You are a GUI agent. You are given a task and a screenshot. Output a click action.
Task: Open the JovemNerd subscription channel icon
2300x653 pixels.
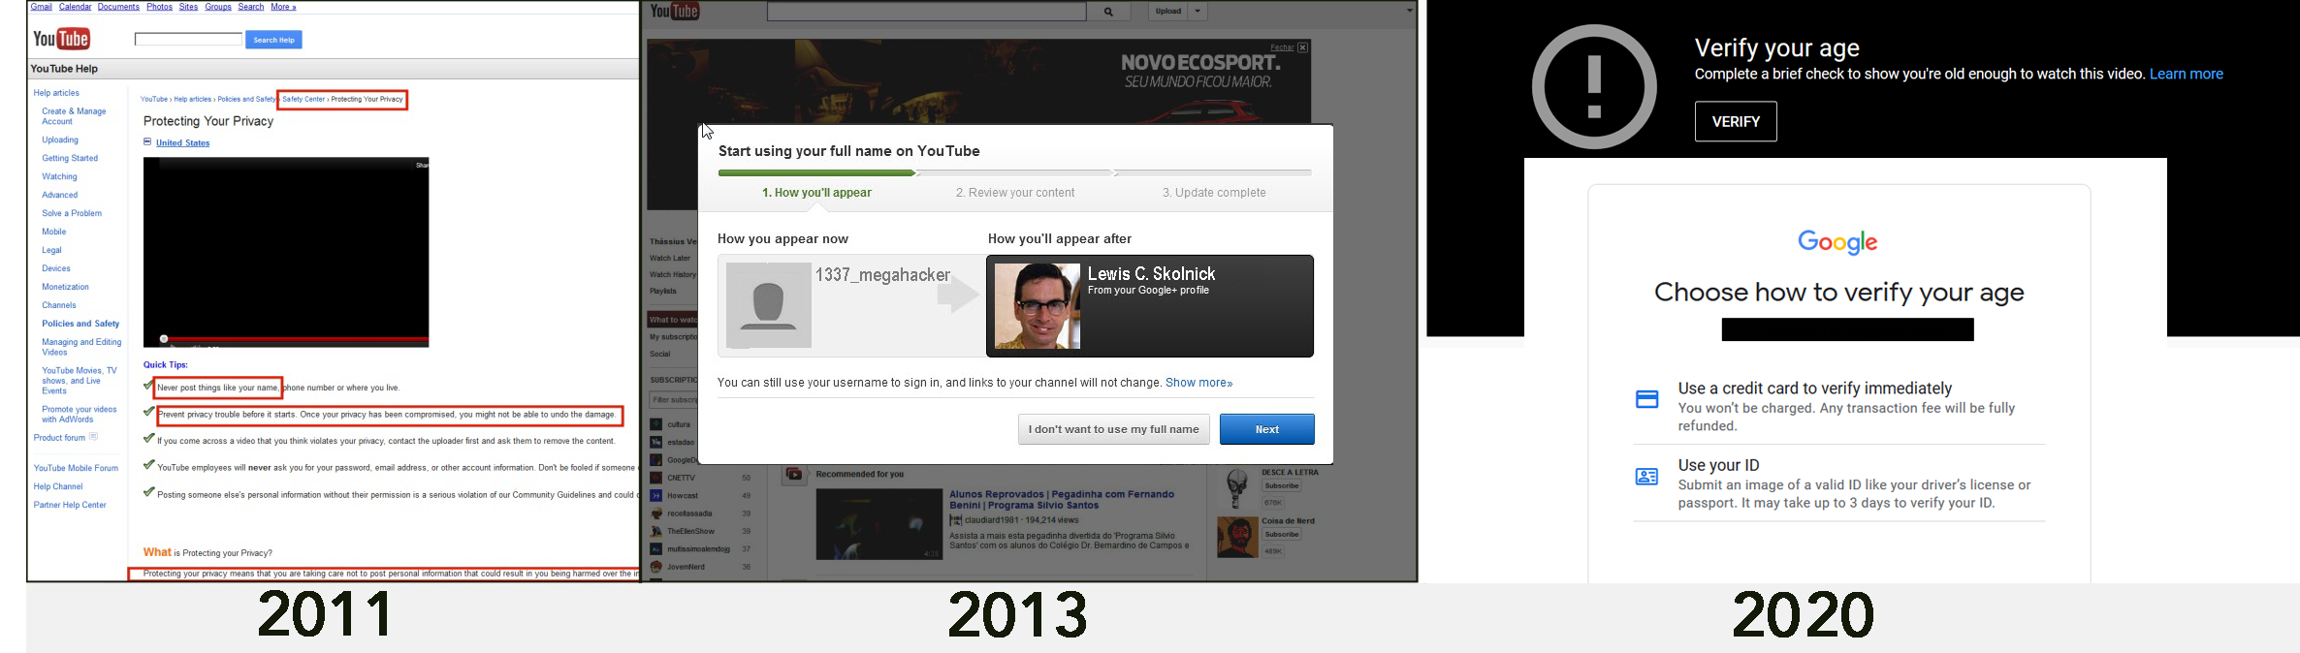(x=656, y=567)
